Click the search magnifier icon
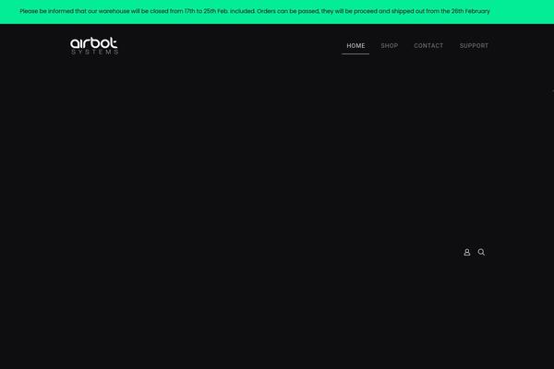 [481, 252]
